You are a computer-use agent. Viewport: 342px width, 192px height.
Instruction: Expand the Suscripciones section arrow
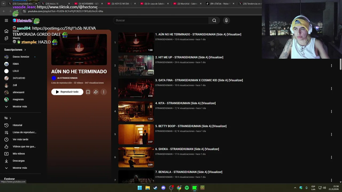pyautogui.click(x=25, y=50)
